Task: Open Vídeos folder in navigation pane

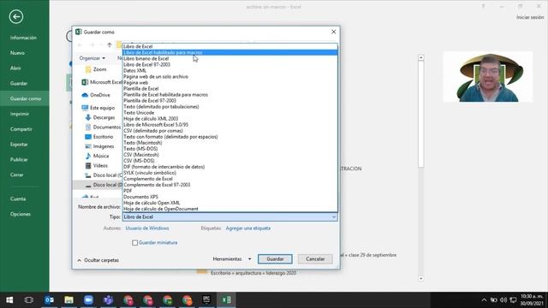Action: (x=97, y=165)
